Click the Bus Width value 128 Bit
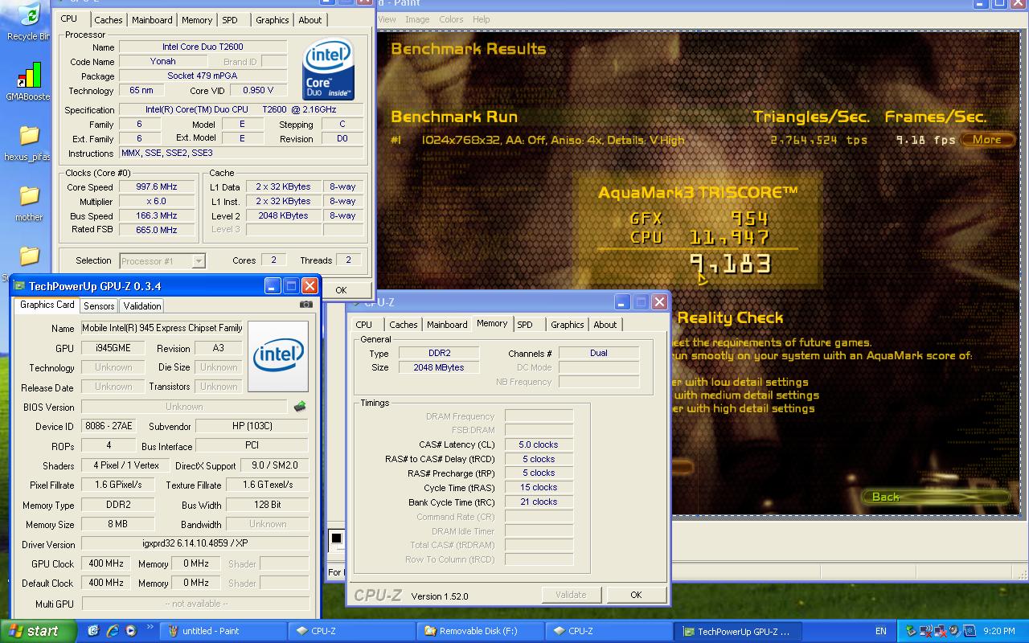Screen dimensions: 1029x643 pyautogui.click(x=268, y=505)
